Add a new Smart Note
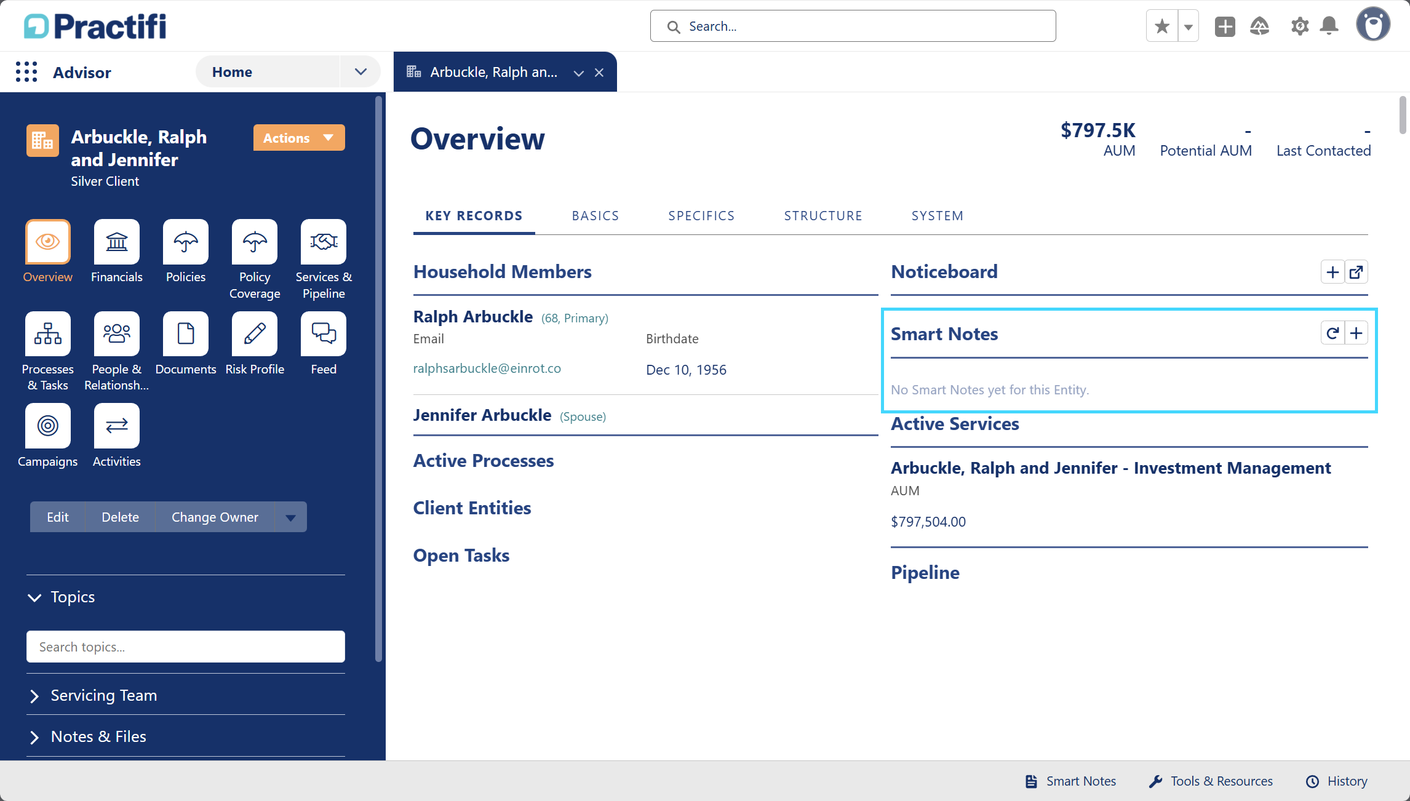The height and width of the screenshot is (801, 1410). 1356,333
